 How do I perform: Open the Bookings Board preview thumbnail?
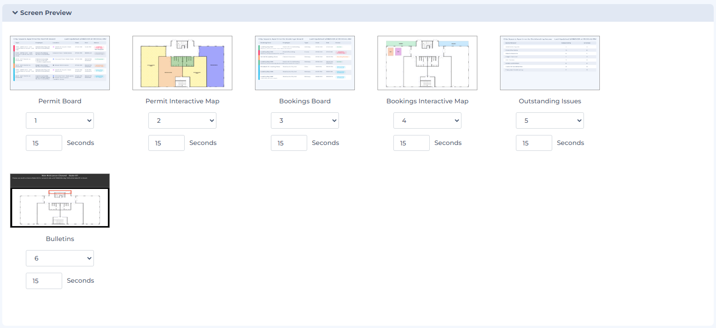(x=305, y=63)
